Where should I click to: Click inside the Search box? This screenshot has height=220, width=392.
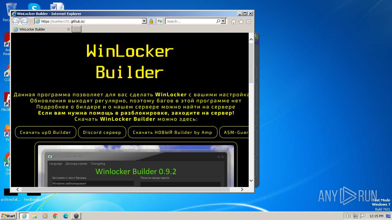(190, 21)
